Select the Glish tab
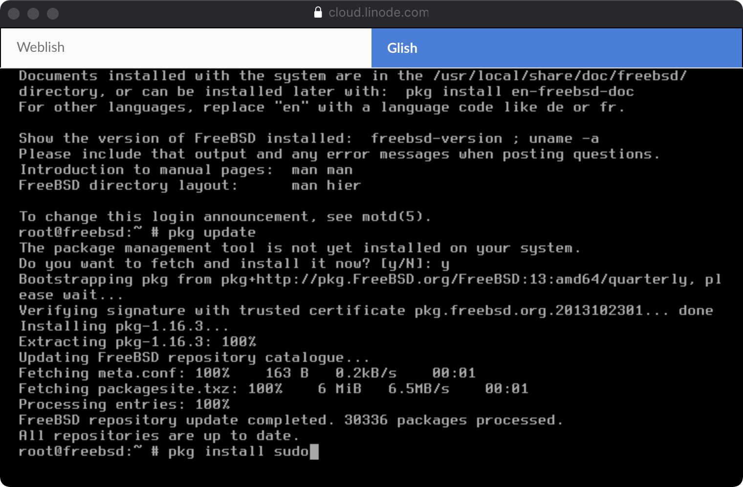 coord(556,48)
